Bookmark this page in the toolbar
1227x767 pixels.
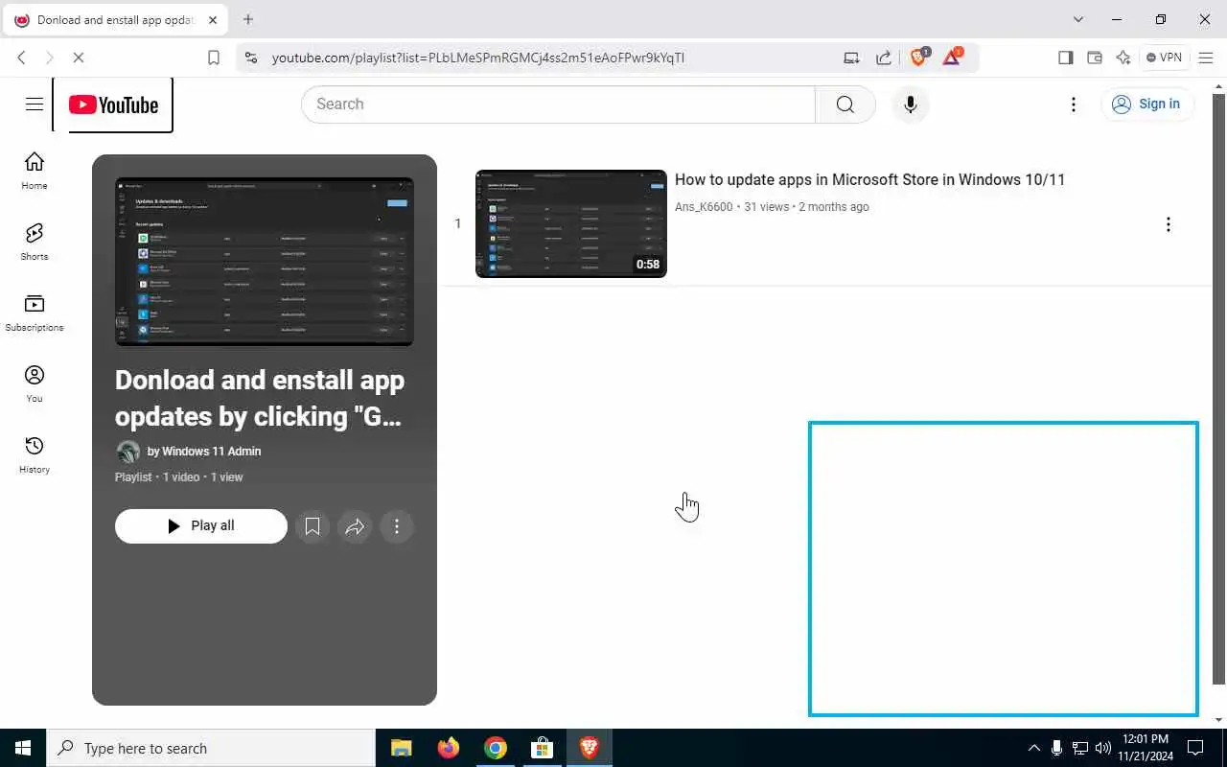[x=214, y=58]
